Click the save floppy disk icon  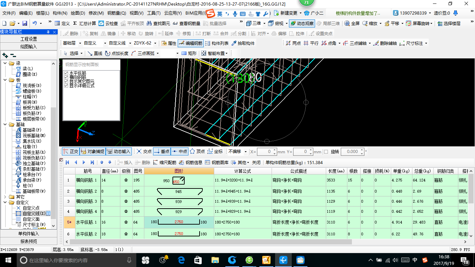(x=25, y=23)
